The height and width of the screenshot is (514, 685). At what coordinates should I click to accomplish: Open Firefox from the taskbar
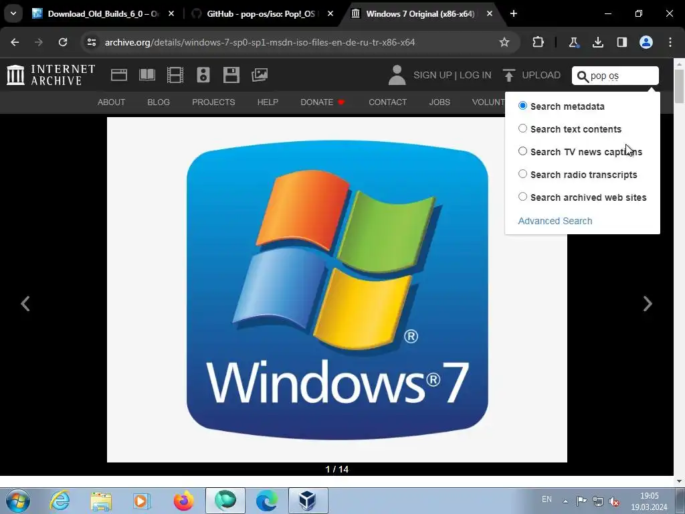point(183,501)
